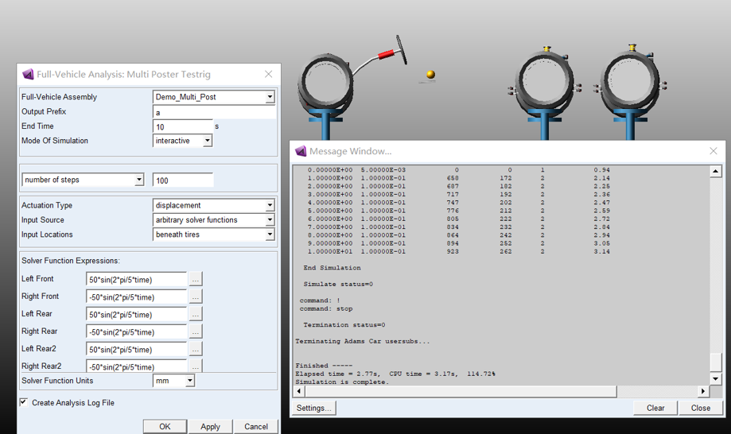This screenshot has width=731, height=434.
Task: Click Cancel in the Testrig dialog
Action: point(256,426)
